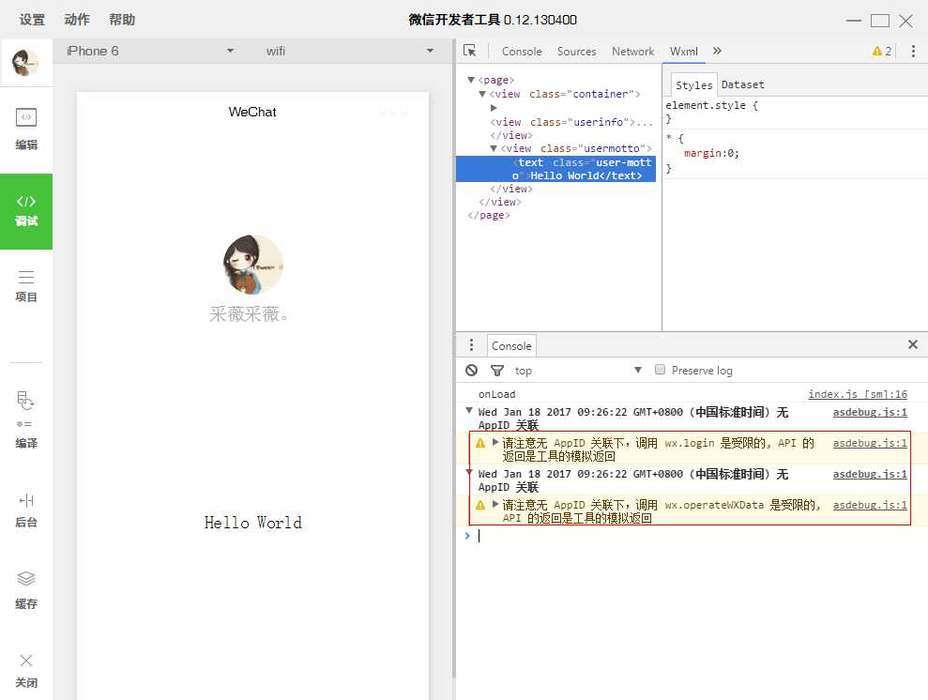This screenshot has height=700, width=928.
Task: Activate the element inspector arrow icon
Action: pos(470,51)
